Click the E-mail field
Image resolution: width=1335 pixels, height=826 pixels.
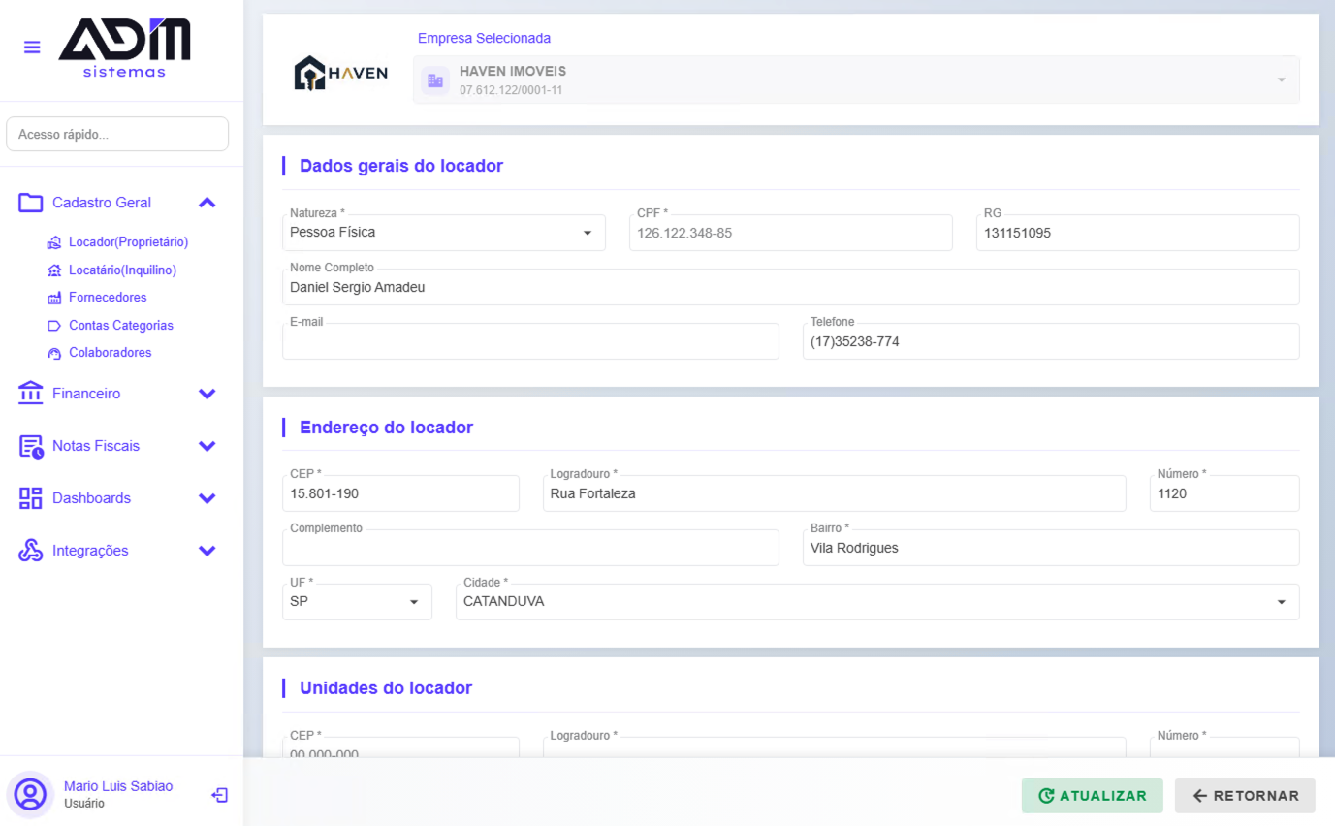(530, 341)
